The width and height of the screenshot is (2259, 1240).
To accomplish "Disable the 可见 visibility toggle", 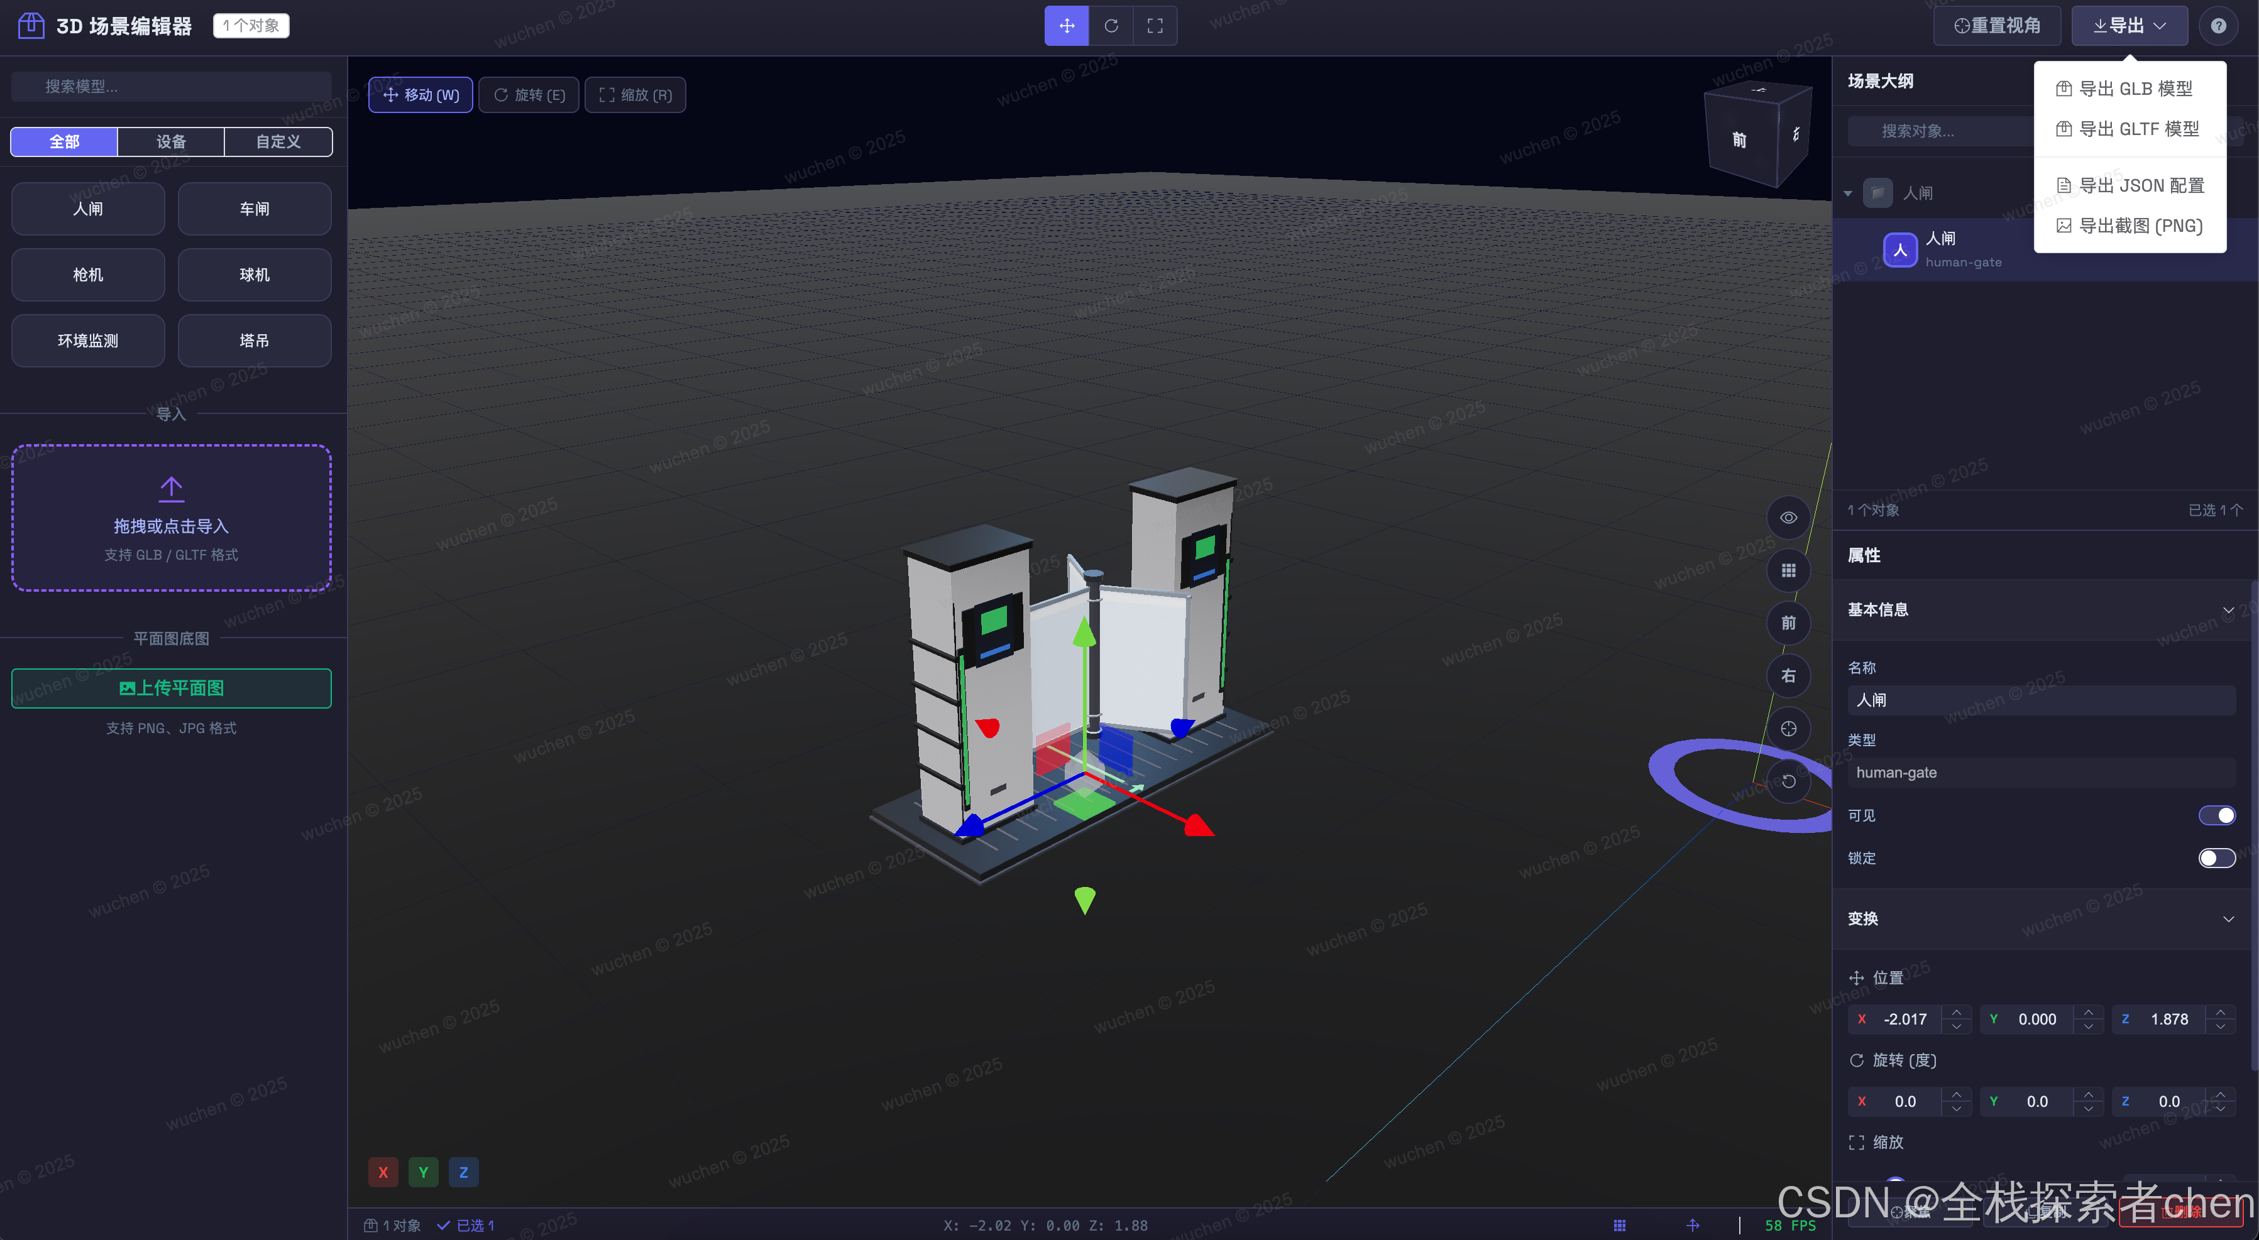I will coord(2218,815).
